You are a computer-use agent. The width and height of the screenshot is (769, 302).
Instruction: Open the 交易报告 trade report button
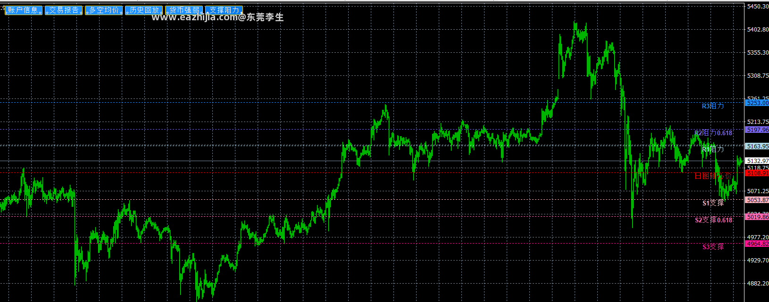(64, 10)
